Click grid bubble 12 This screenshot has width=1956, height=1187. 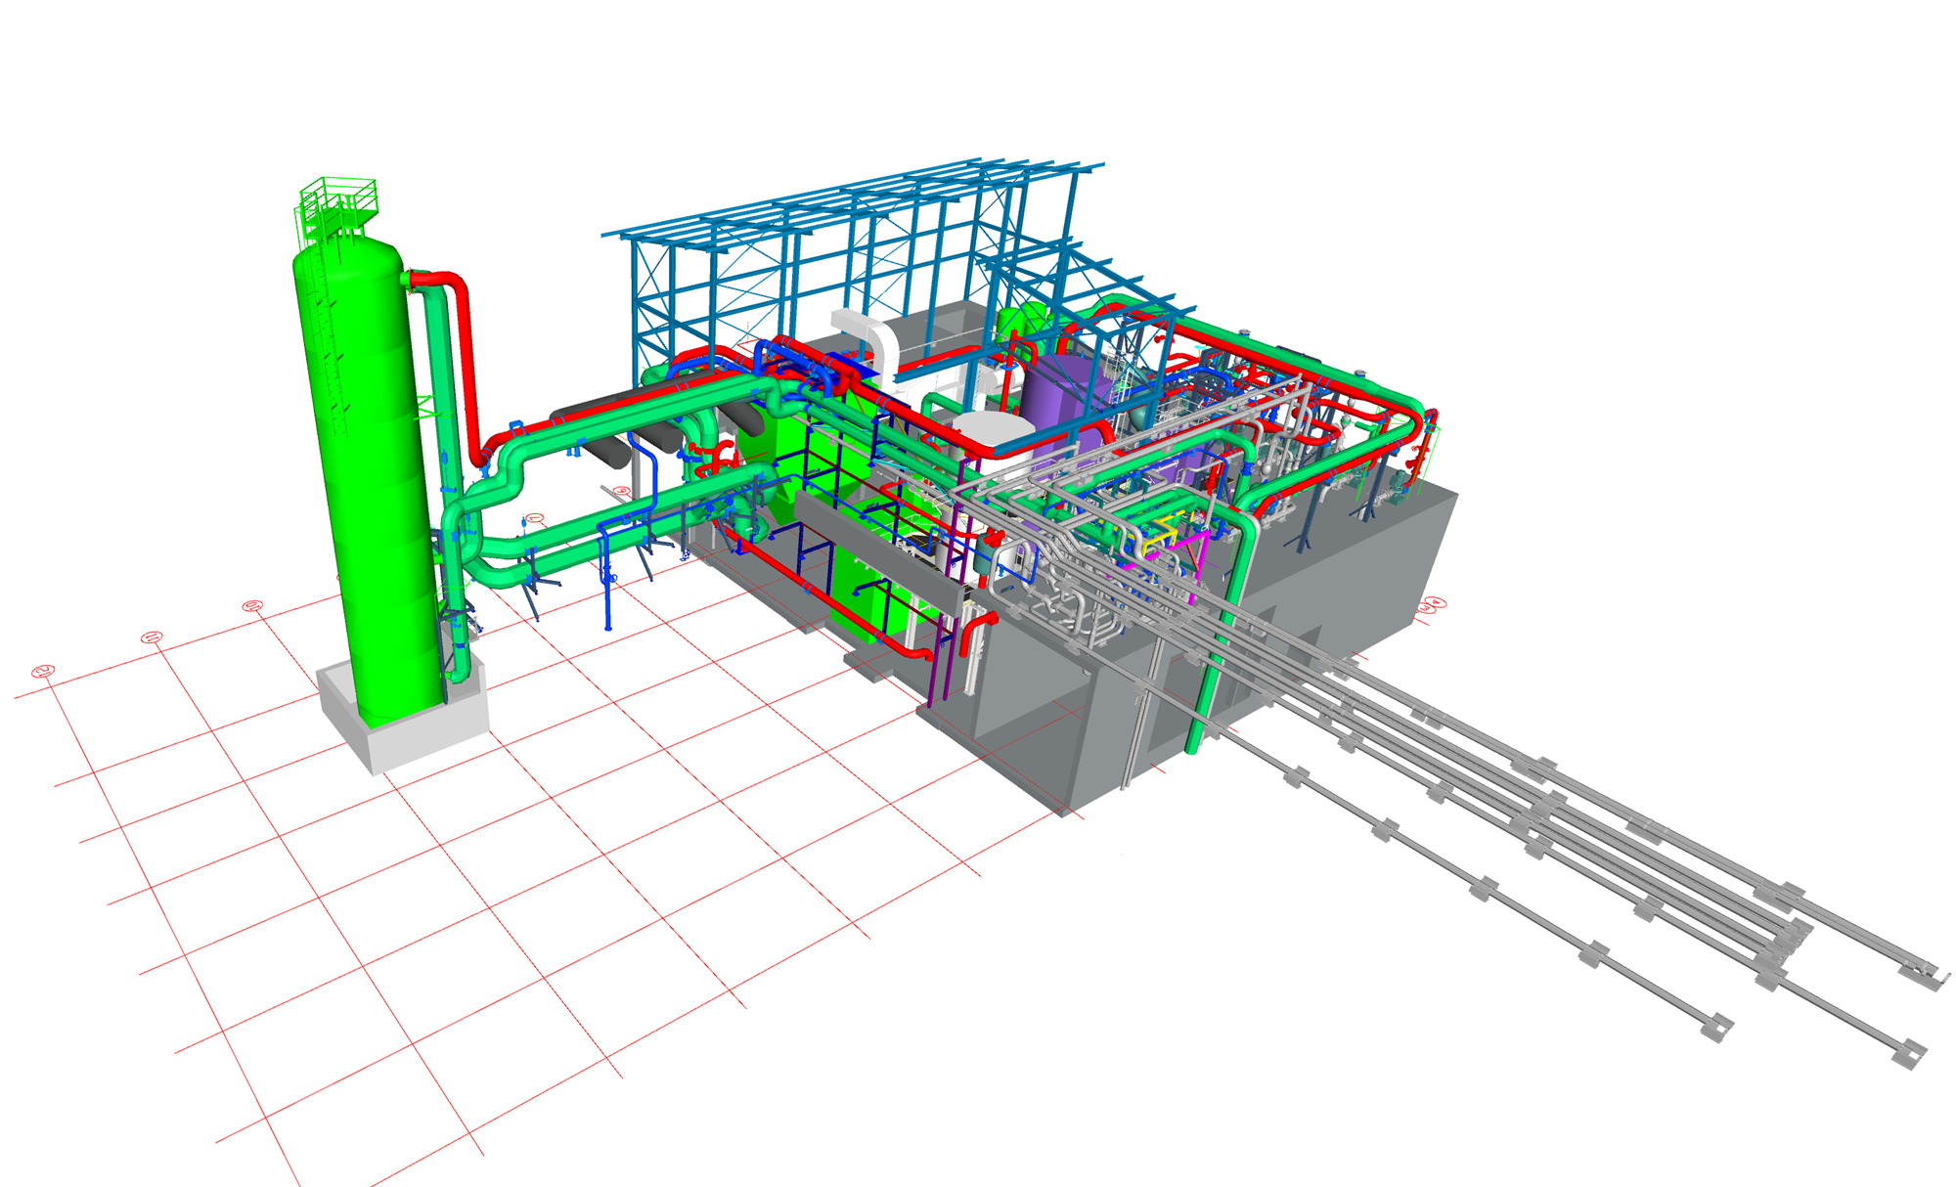(43, 671)
